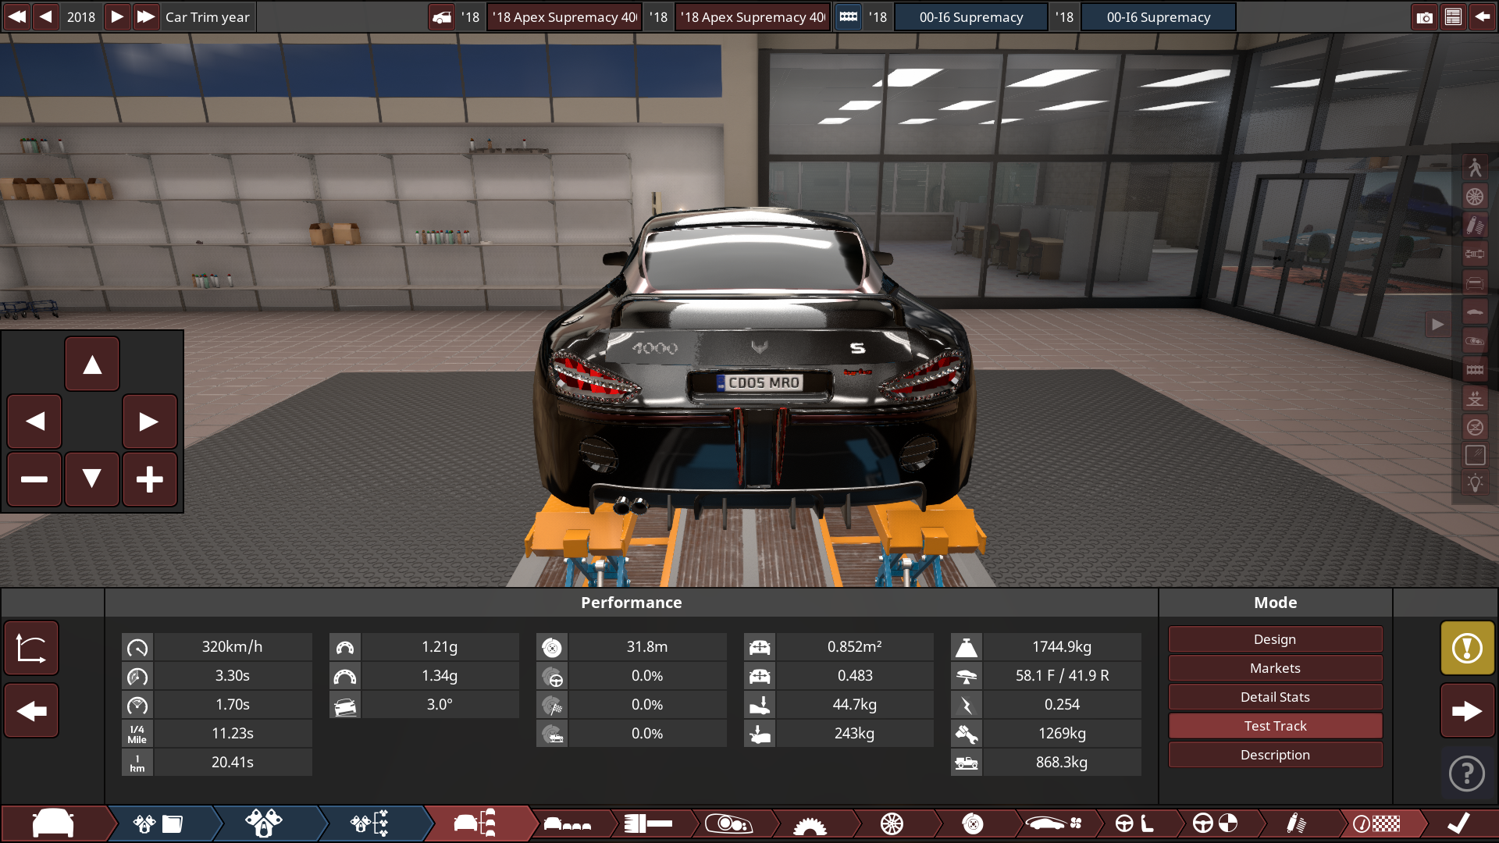
Task: Select the suspension icon on the right sidebar
Action: tap(1476, 224)
